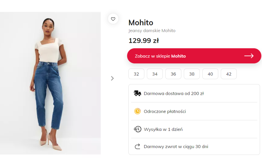Click the free return arrow icon
The width and height of the screenshot is (262, 166).
coord(138,147)
